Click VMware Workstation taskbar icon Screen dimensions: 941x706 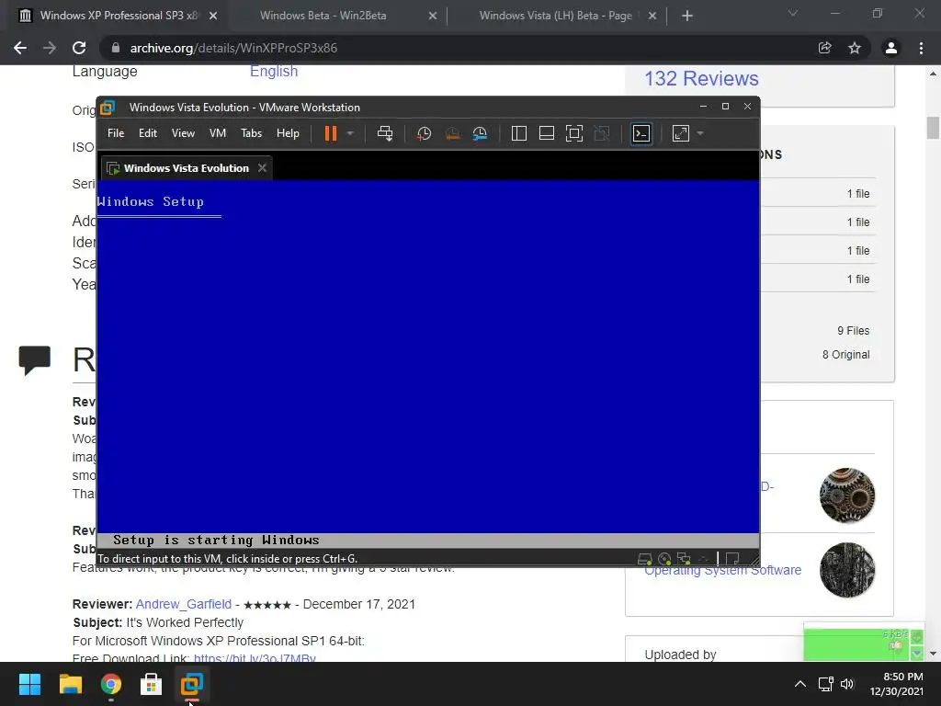coord(192,684)
